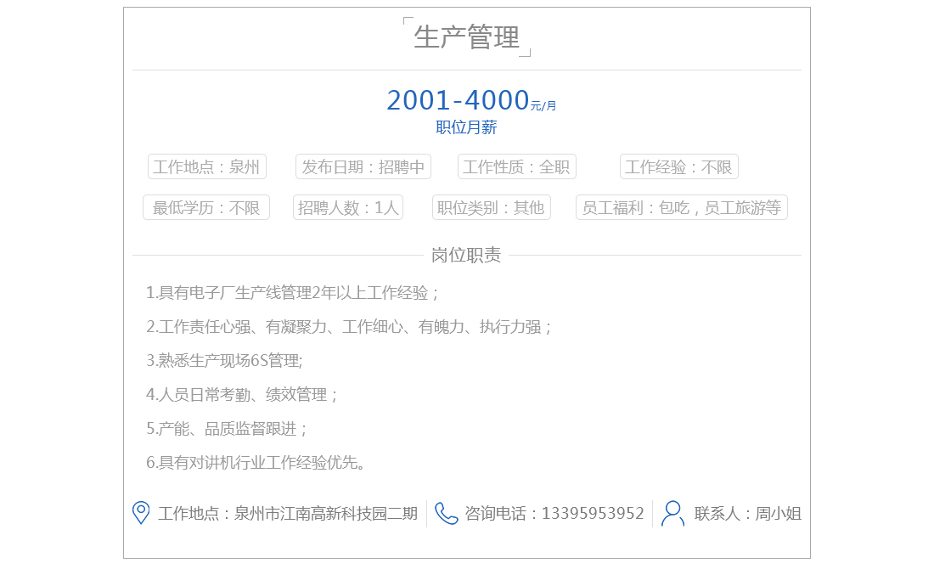Click the 工作地点：泉州 tag
The height and width of the screenshot is (569, 934).
click(x=207, y=166)
